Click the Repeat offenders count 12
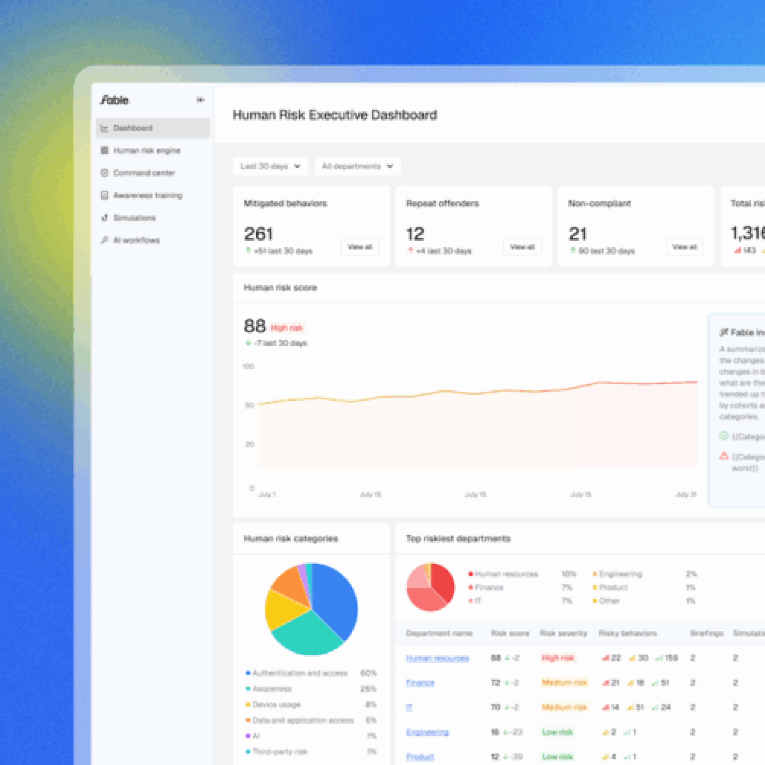 pos(415,234)
